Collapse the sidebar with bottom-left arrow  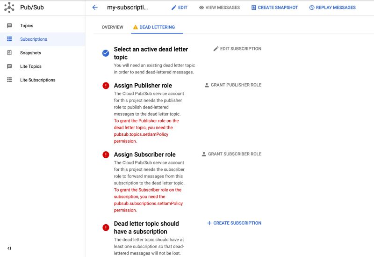9,248
